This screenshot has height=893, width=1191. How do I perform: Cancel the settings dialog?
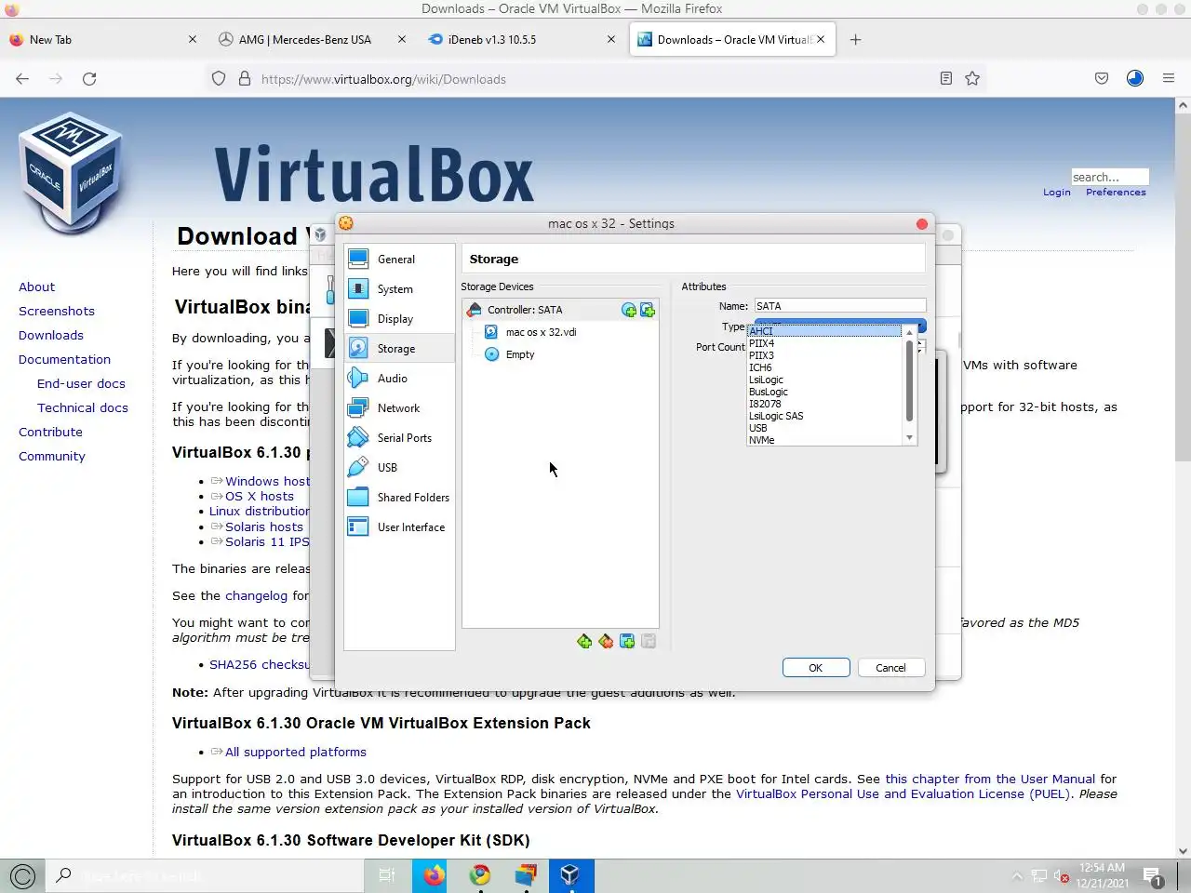point(890,668)
